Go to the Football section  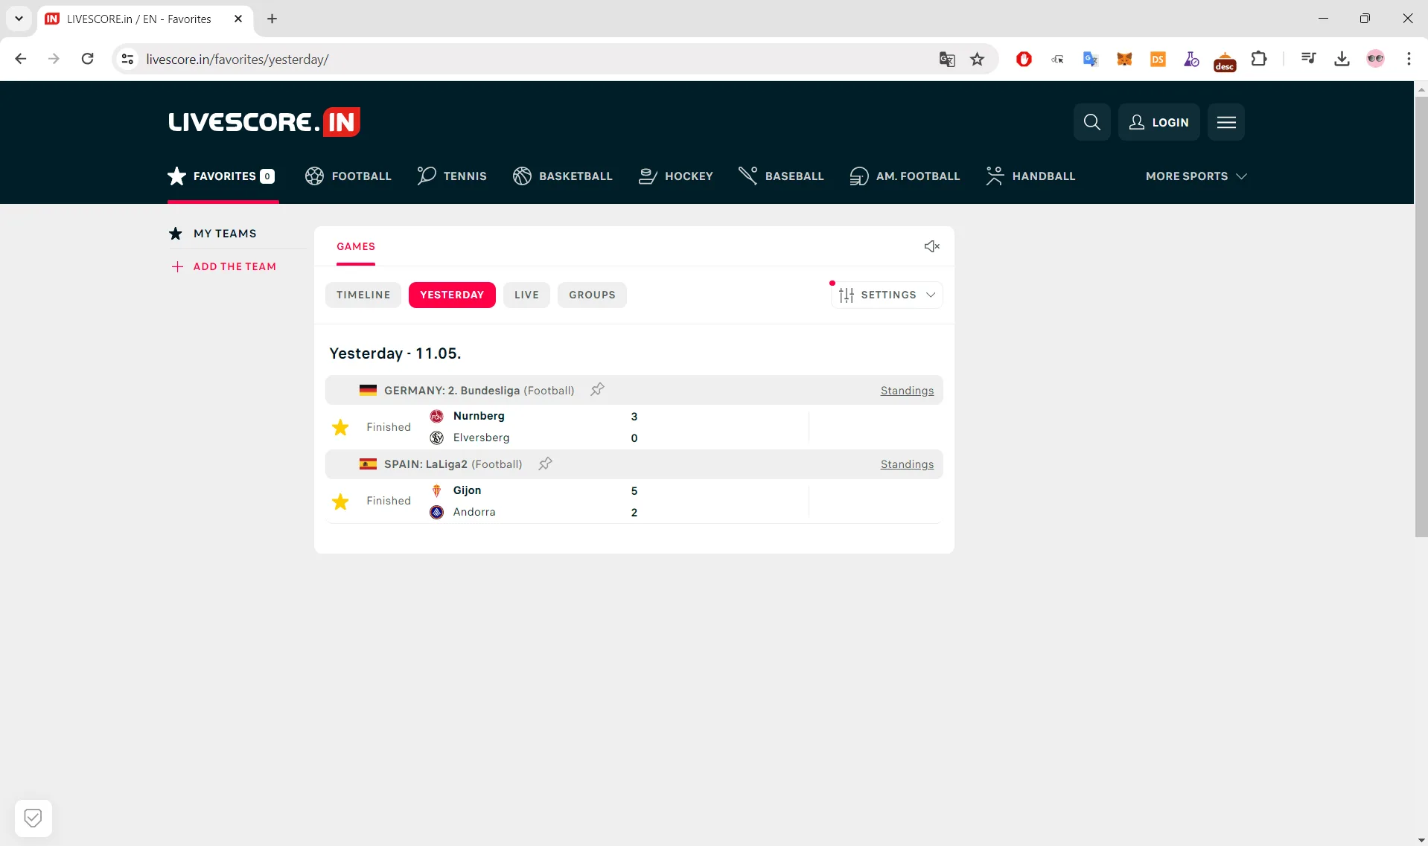[348, 176]
